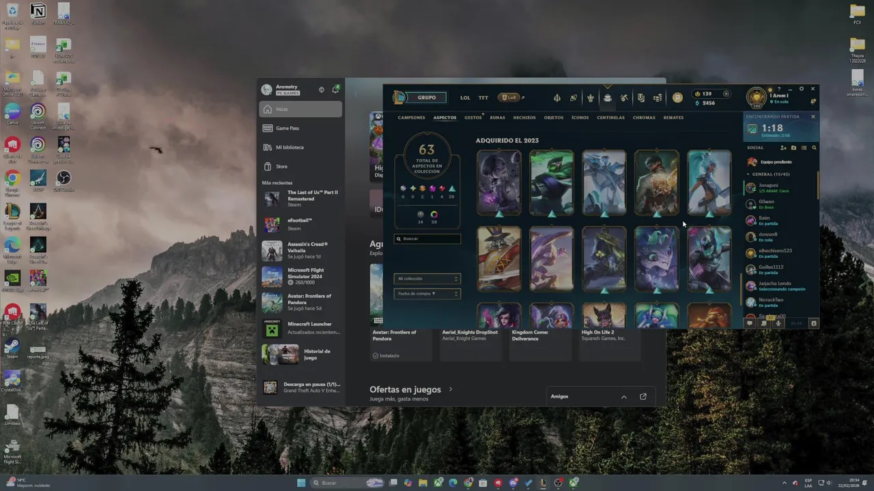Switch to the OBJETOS tab
This screenshot has width=874, height=491.
554,117
